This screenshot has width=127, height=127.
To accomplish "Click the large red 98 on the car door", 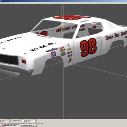I will coord(88,47).
